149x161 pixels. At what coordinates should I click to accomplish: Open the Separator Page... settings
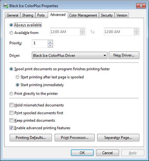pos(118,138)
